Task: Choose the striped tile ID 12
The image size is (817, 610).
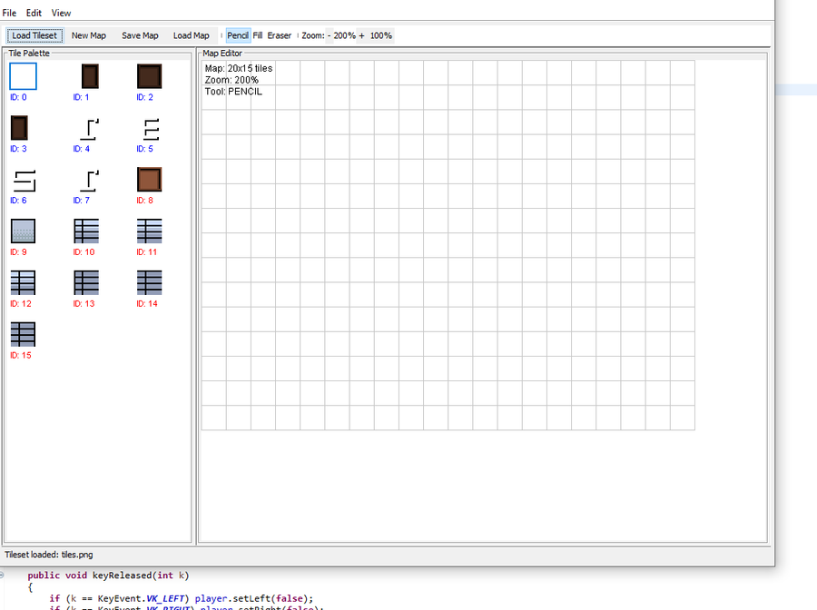Action: coord(23,282)
